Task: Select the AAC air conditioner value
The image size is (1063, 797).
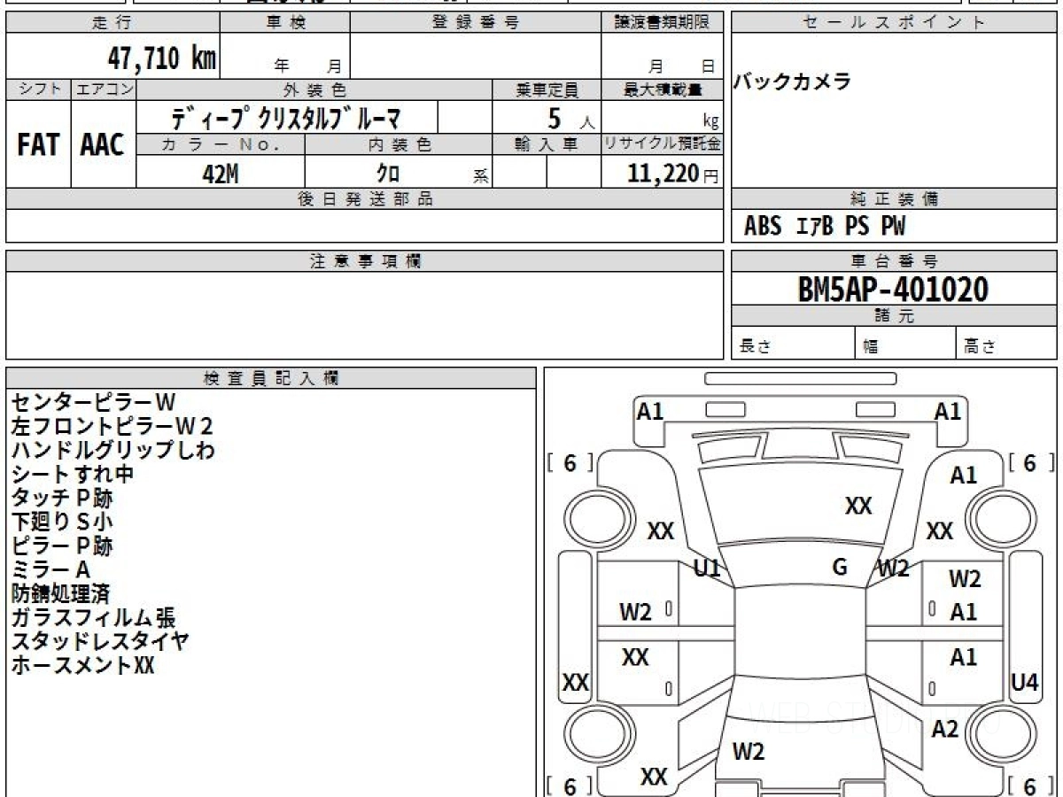Action: pos(103,145)
